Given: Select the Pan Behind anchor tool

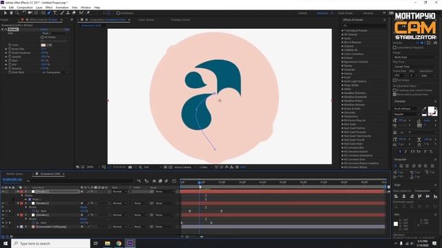Looking at the screenshot, I should (x=36, y=13).
